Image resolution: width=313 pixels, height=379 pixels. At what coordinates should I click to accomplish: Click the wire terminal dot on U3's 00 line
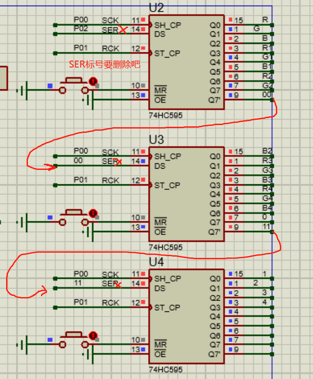[x=55, y=166]
